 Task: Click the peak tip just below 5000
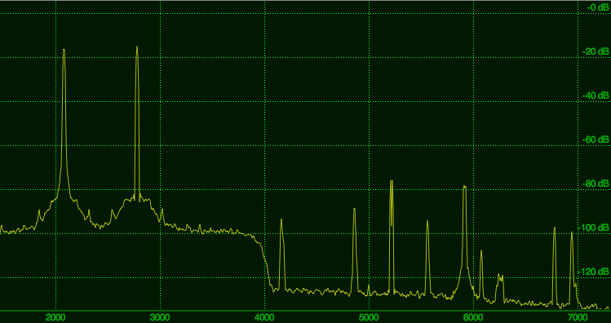click(354, 210)
